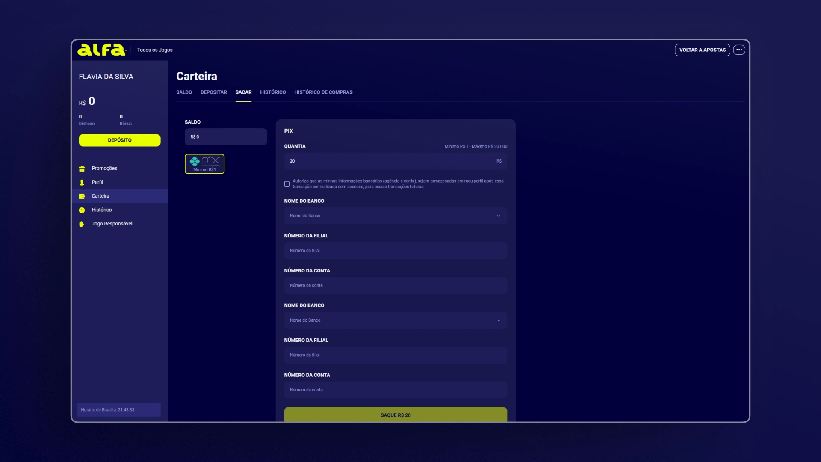This screenshot has height=462, width=821.
Task: Focus the first Número da filial field
Action: point(395,251)
